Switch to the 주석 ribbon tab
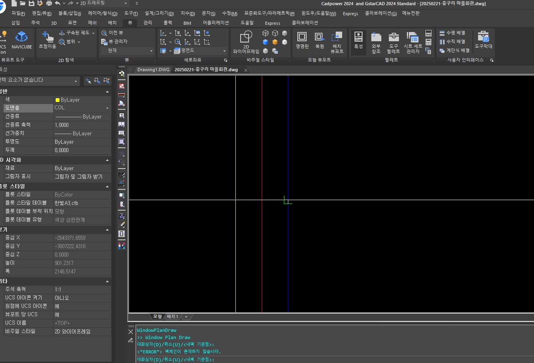 tap(36, 23)
